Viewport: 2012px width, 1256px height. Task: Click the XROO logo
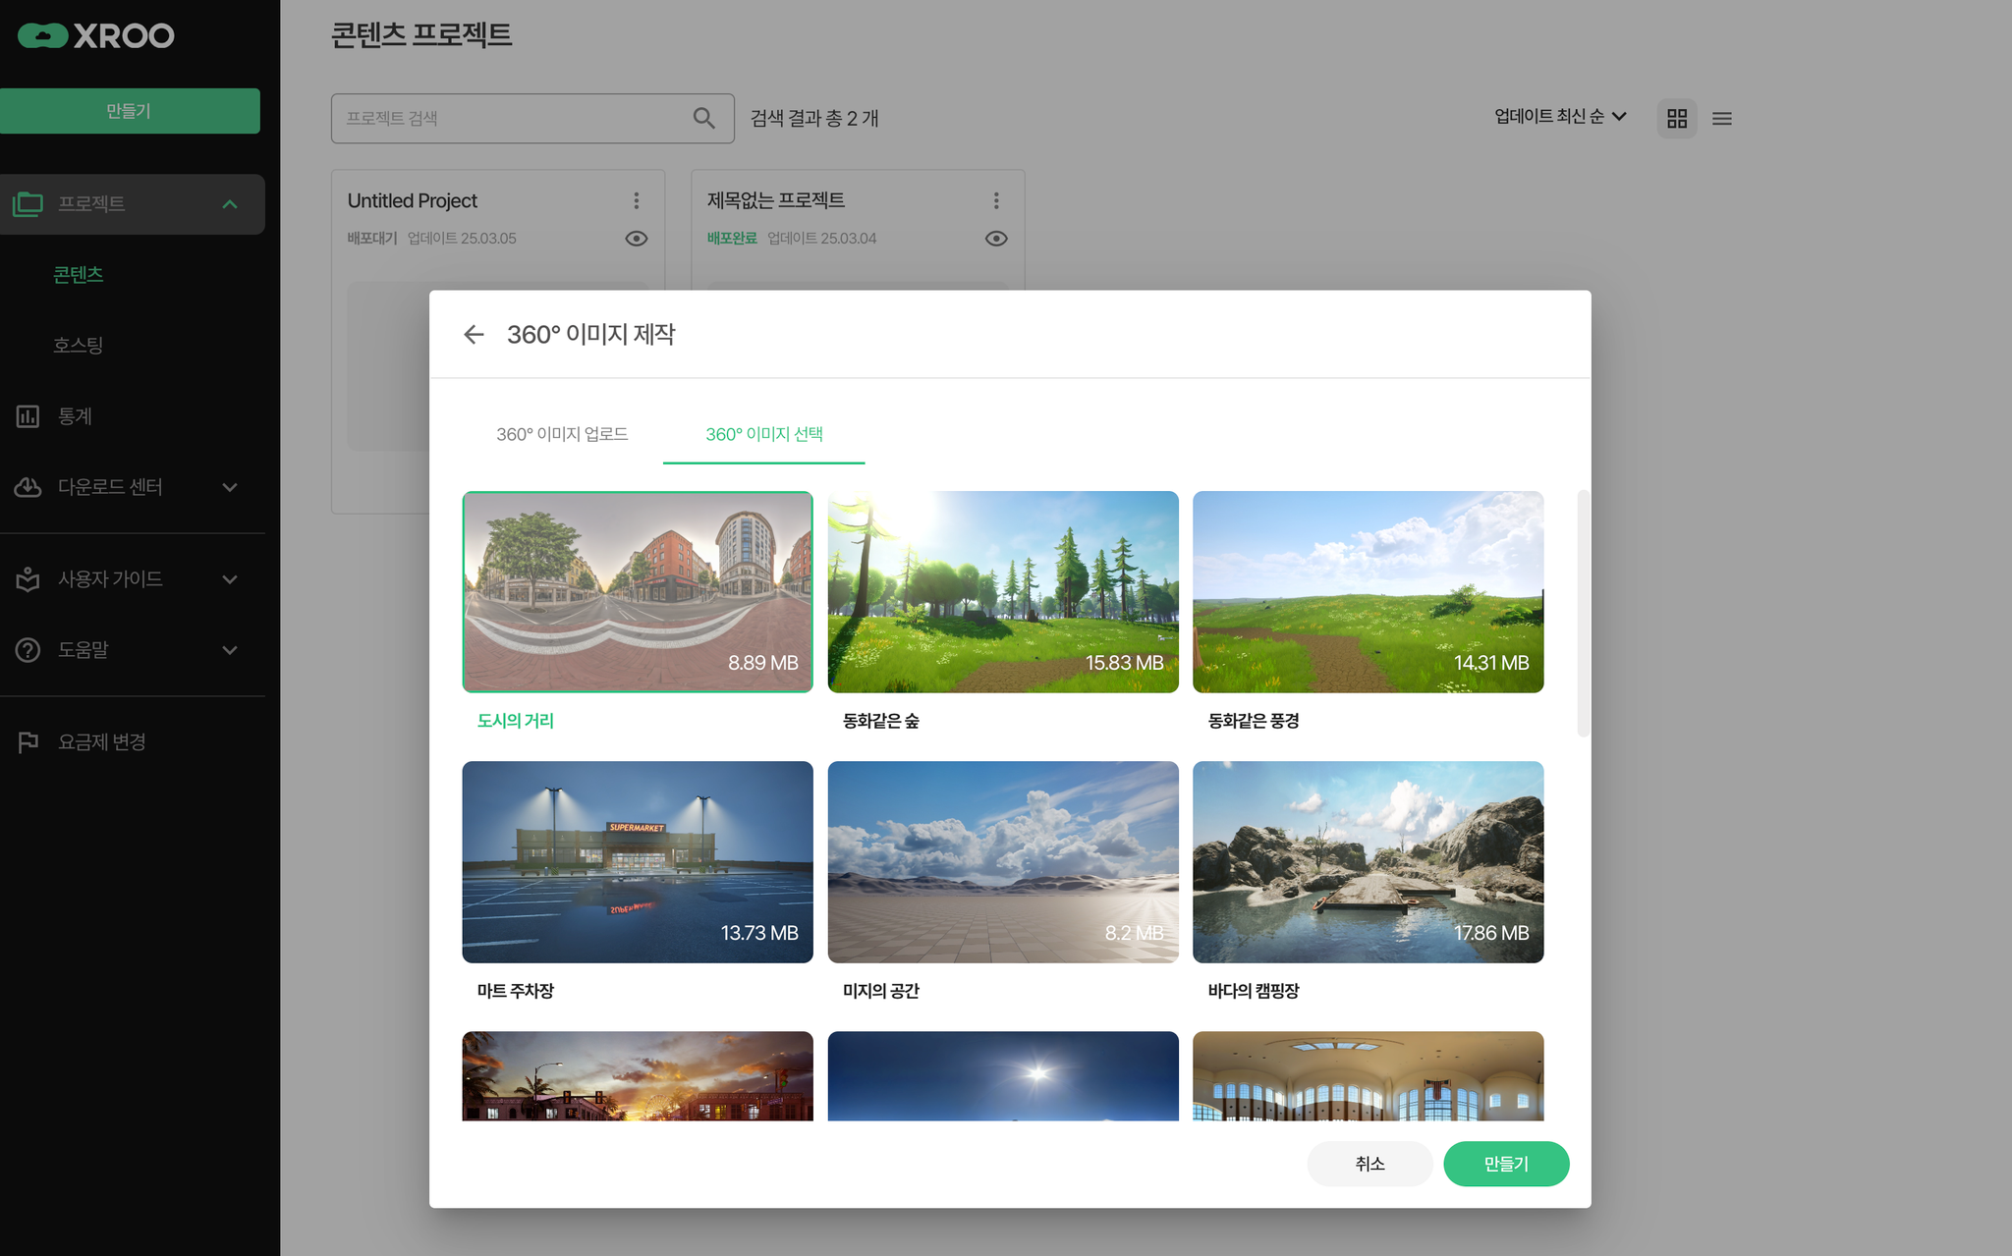tap(96, 36)
